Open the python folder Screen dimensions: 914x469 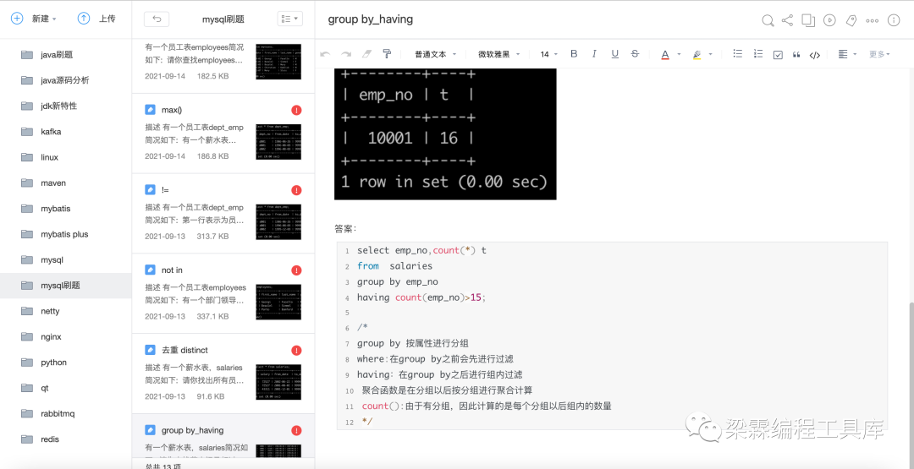[x=66, y=362]
